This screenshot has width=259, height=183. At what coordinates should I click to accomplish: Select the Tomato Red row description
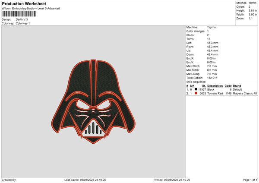215,93
